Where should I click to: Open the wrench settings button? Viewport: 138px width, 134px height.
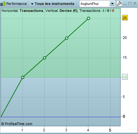click(119, 4)
